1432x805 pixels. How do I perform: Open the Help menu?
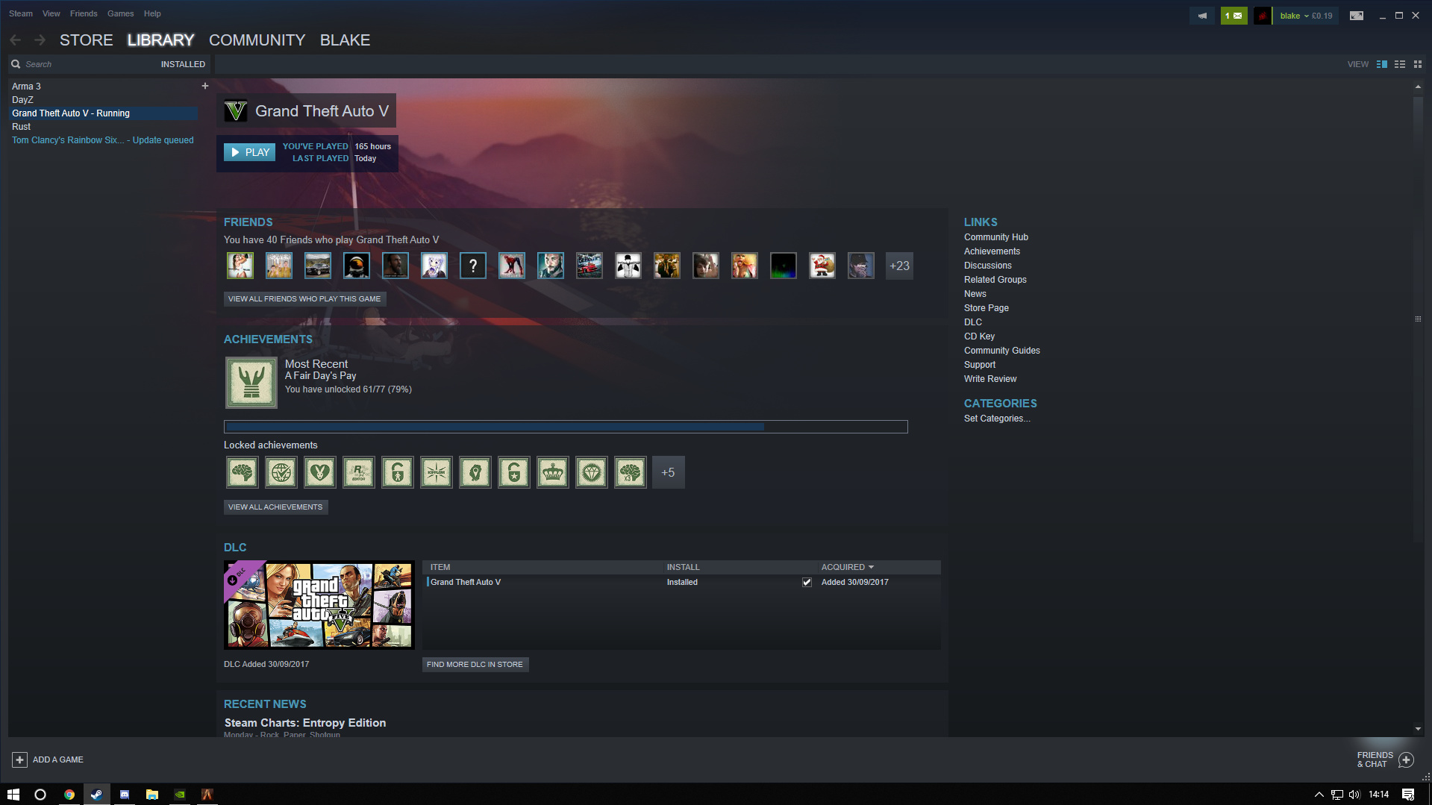[x=152, y=13]
